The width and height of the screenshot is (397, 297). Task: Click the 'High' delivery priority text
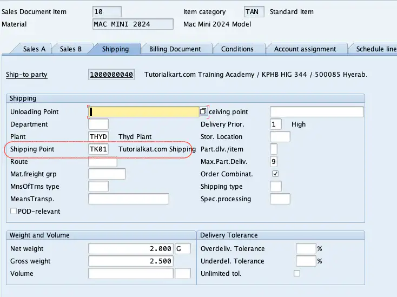[x=299, y=124]
